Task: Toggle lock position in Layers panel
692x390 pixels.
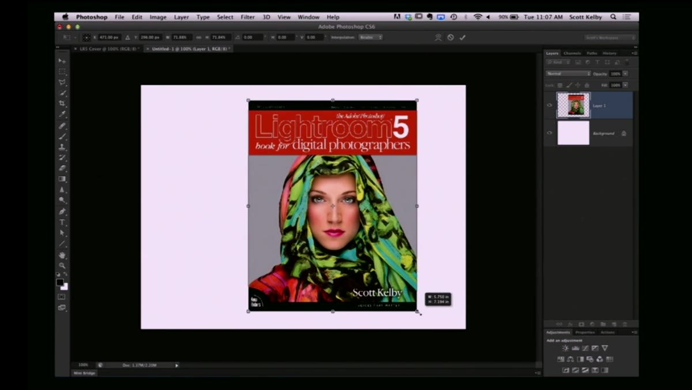Action: (x=578, y=85)
